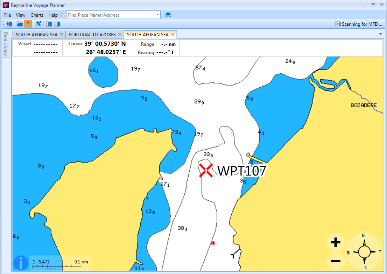Close the active SOUTH AEGEAN SEA tab
Image resolution: width=387 pixels, height=274 pixels.
click(x=173, y=34)
